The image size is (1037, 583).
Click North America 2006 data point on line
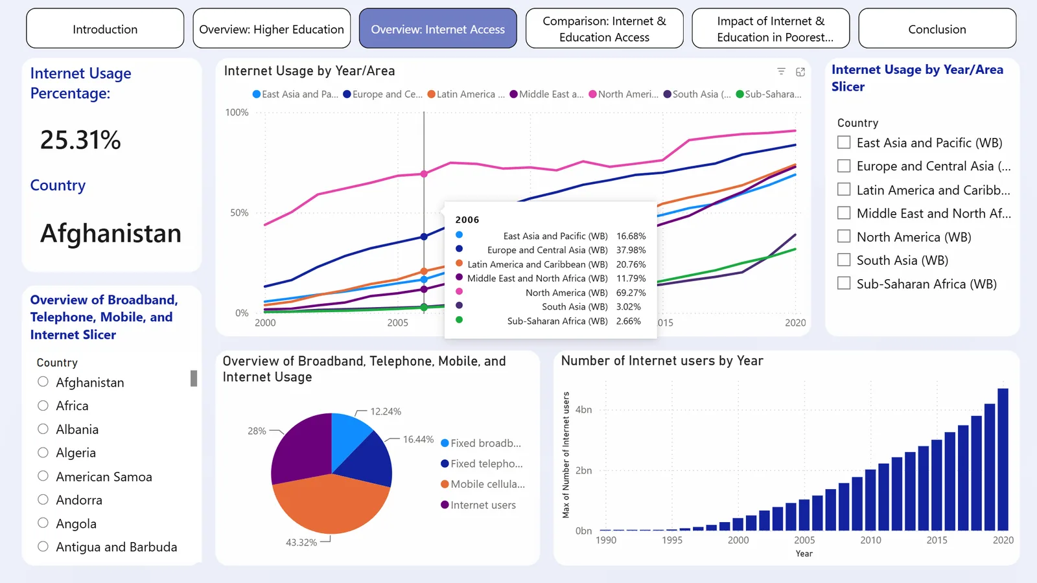coord(424,174)
